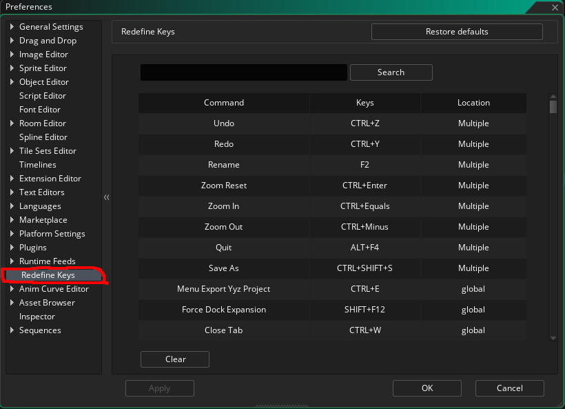Screen dimensions: 565x409
Task: Select Force Dock Expansion command
Action: tap(224, 310)
